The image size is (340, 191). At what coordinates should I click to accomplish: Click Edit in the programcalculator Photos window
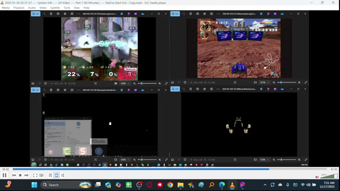point(36,90)
